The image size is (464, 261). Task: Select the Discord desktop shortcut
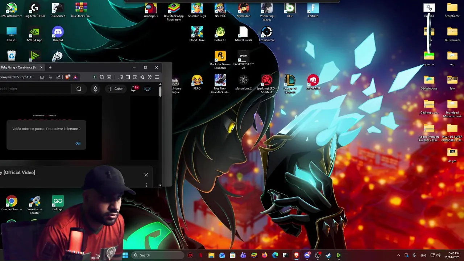(58, 34)
